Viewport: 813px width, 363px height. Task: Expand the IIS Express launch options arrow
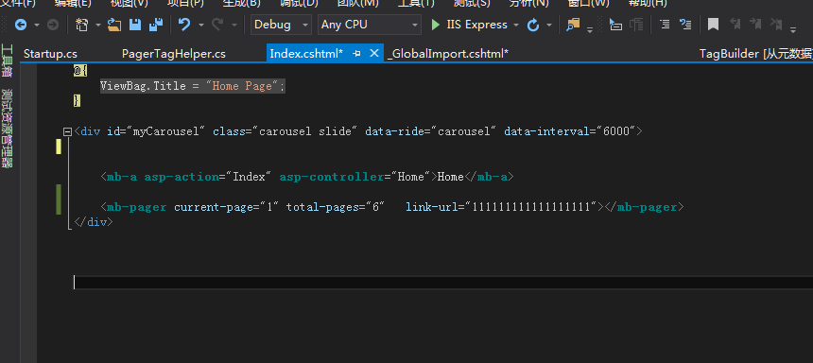[x=516, y=25]
